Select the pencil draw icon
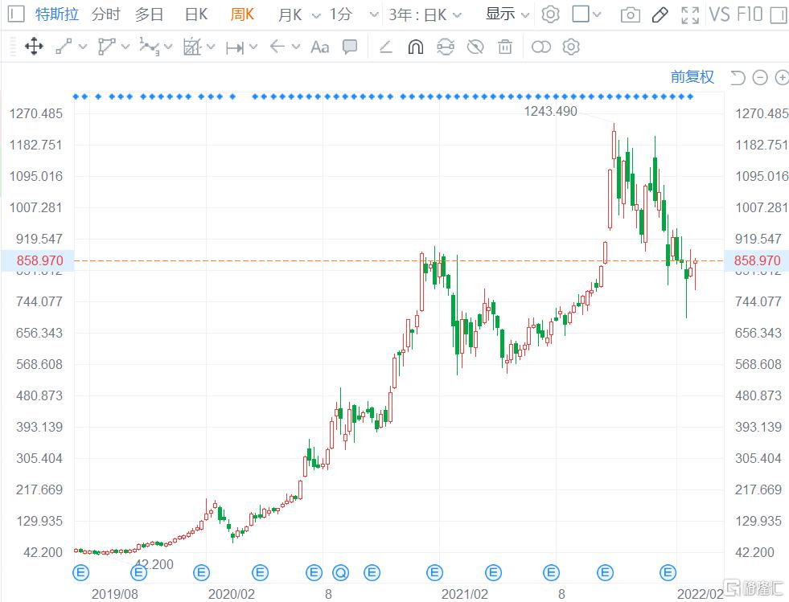 point(660,14)
